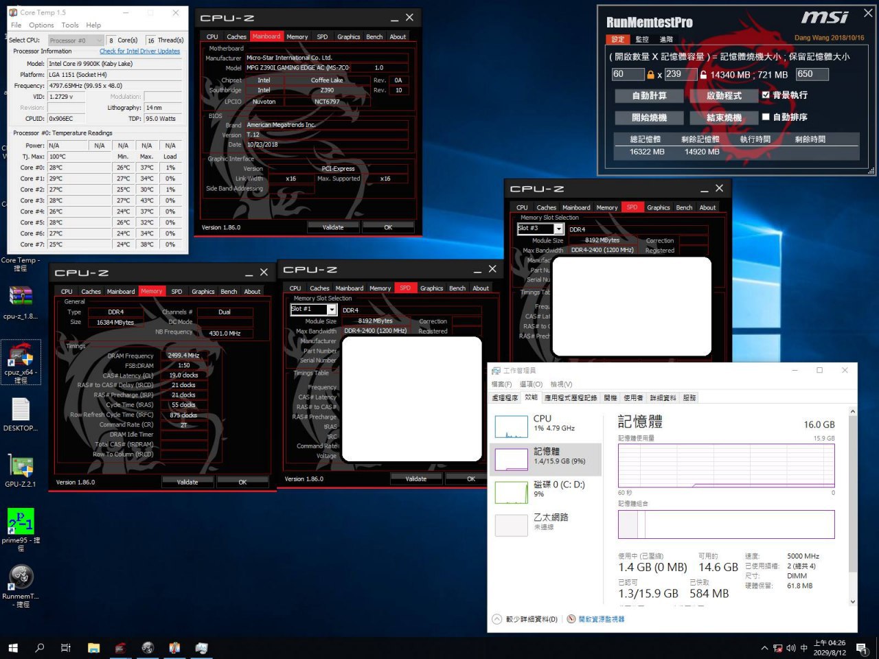Show hidden system tray icons
879x659 pixels.
764,648
